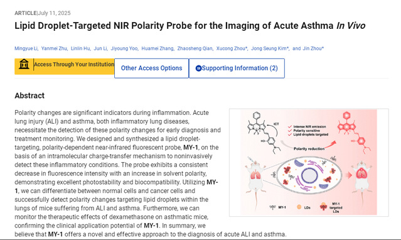Click the ARTICLE type label
The width and height of the screenshot is (401, 240).
click(26, 13)
